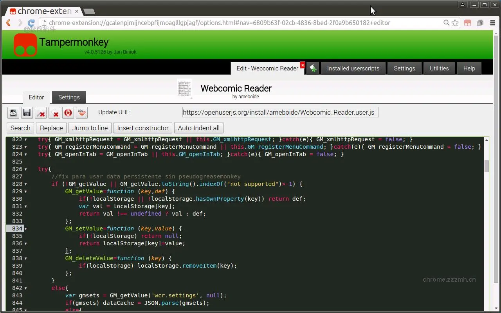Collapse the fold arrow at line 829

coord(26,192)
